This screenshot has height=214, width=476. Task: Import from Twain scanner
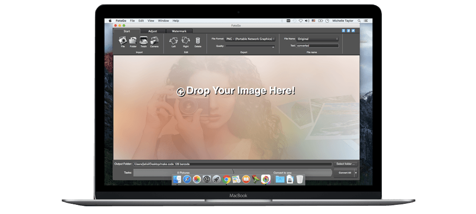pos(143,41)
